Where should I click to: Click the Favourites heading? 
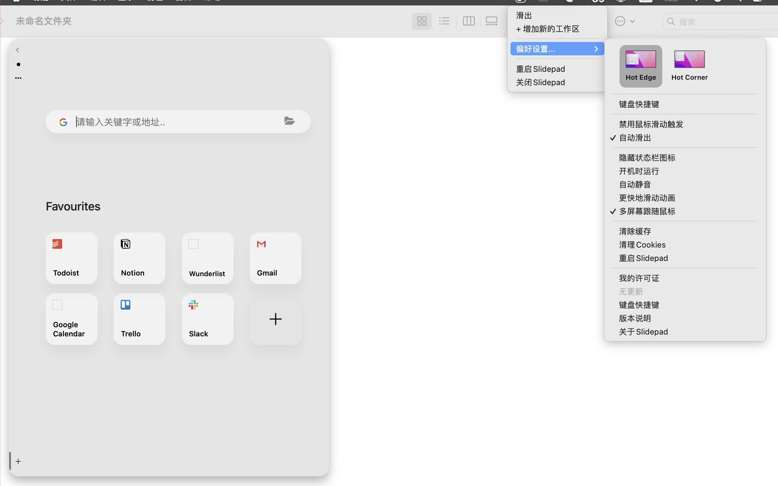pyautogui.click(x=73, y=207)
